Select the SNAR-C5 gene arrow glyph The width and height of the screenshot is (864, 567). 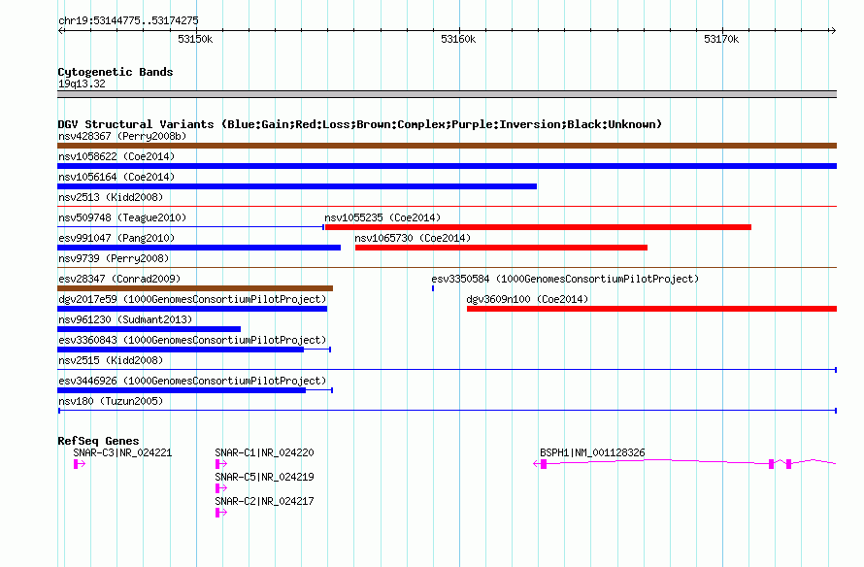[221, 488]
